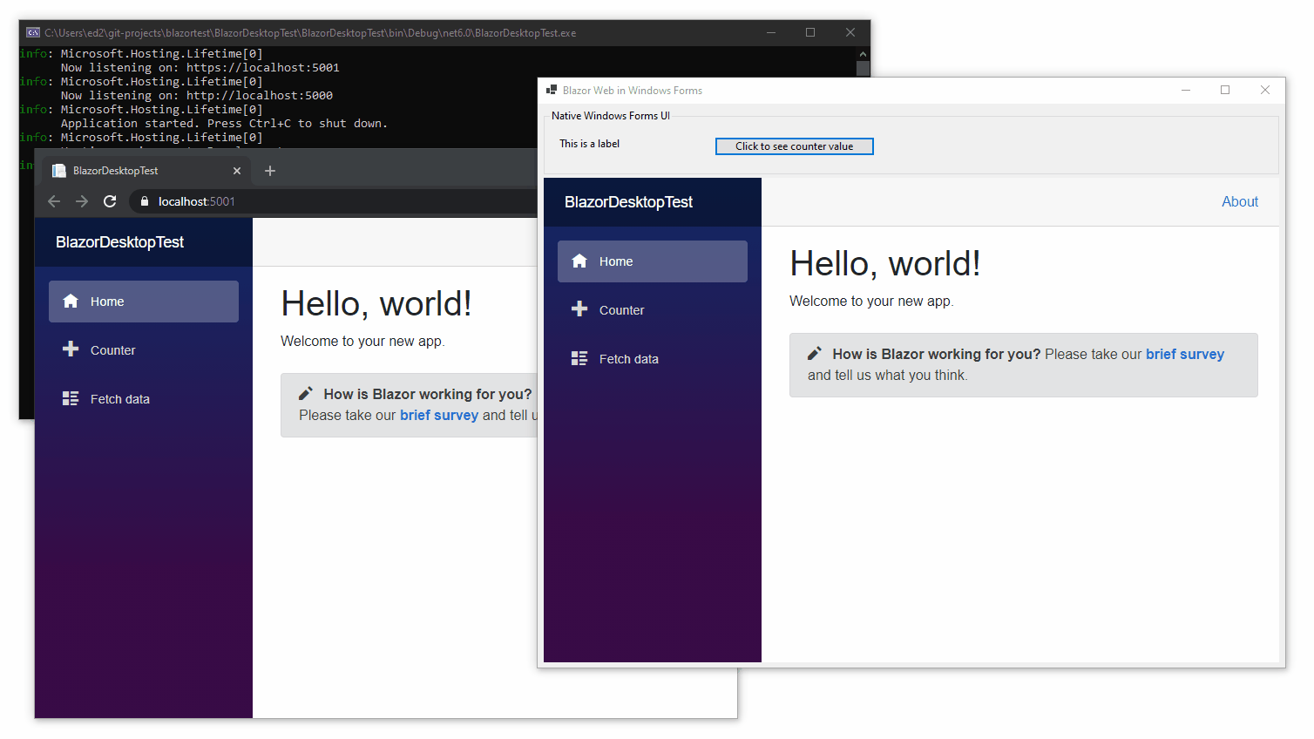Click 'Hello, world!' heading in Windows Forms window
The image size is (1314, 739).
point(885,263)
